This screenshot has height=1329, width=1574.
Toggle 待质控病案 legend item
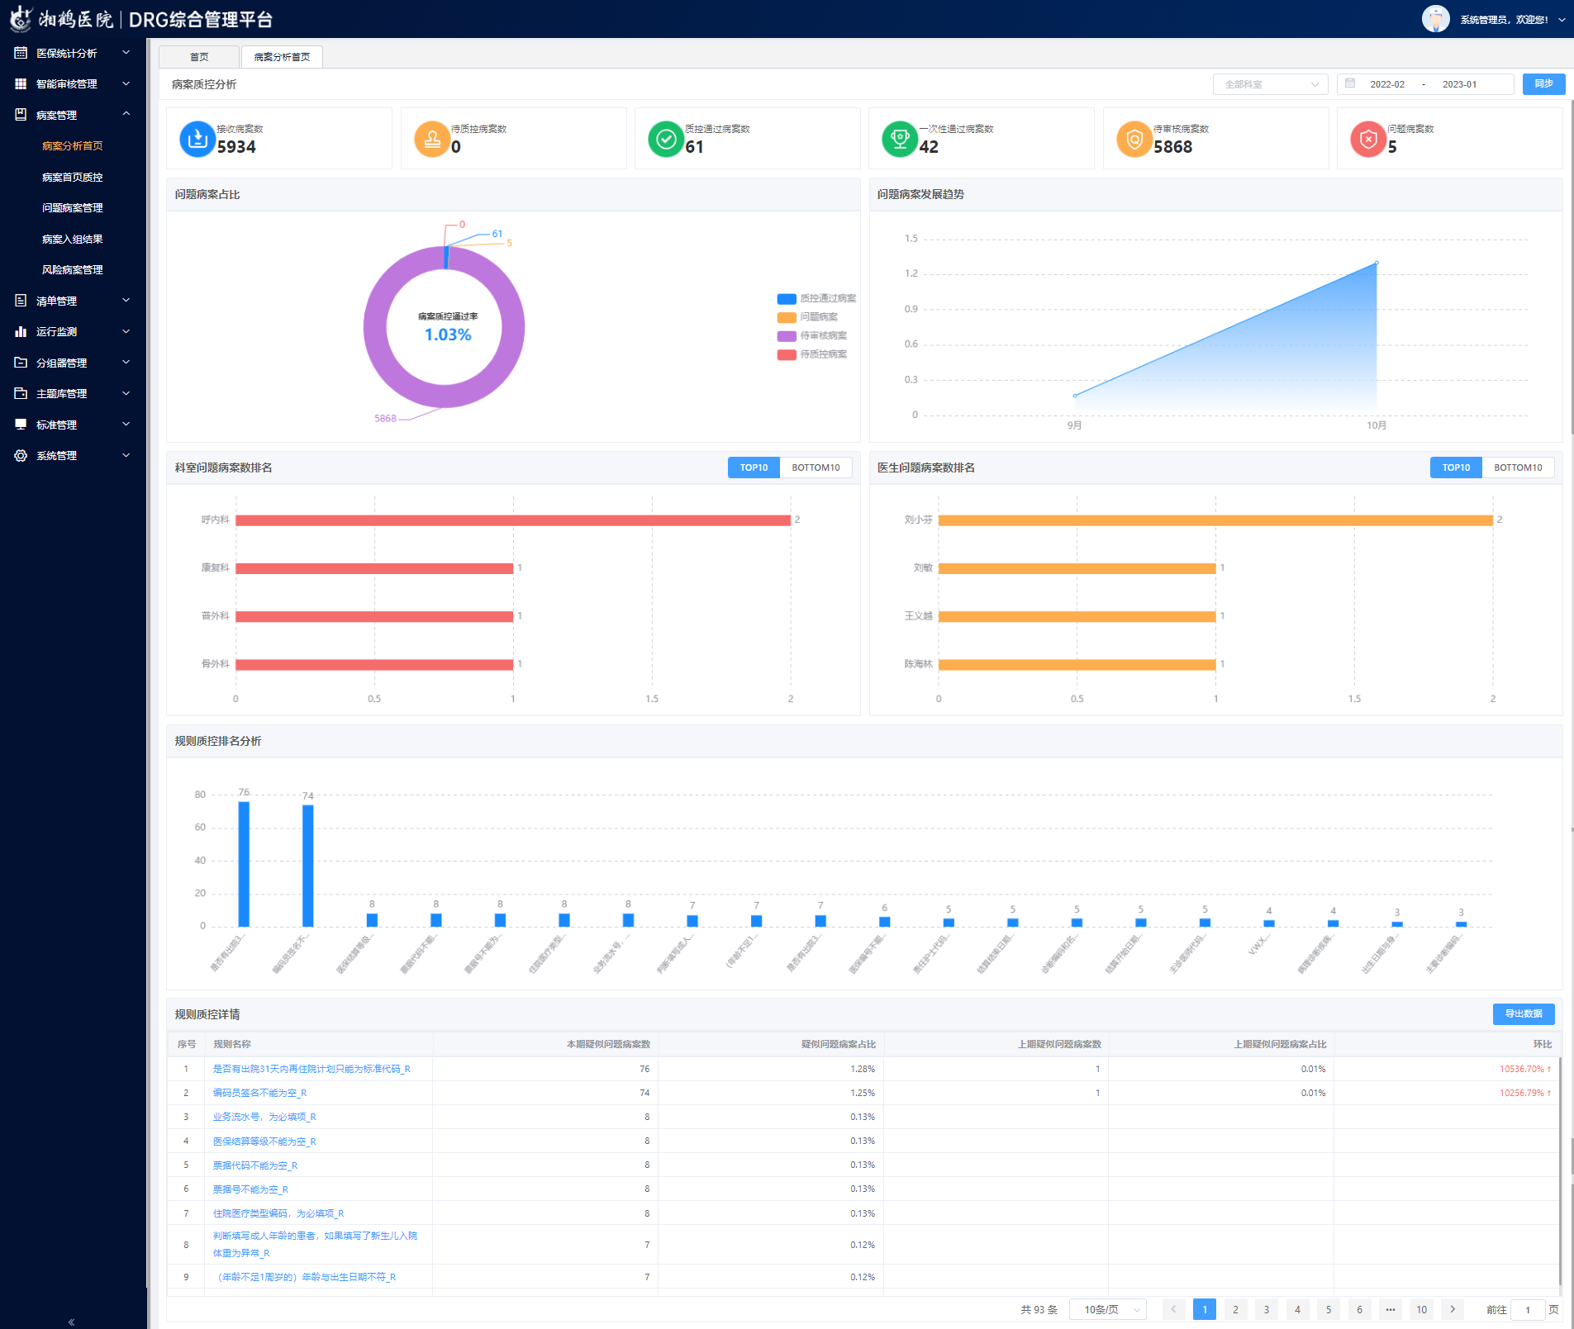coord(812,354)
